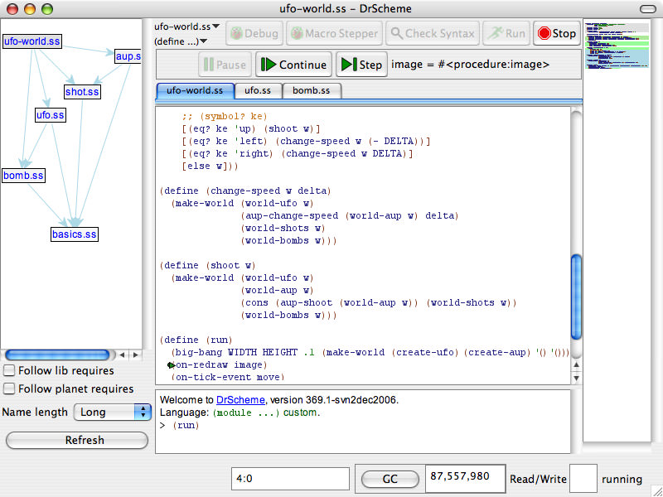This screenshot has height=497, width=663.
Task: Continue debugger execution
Action: (293, 65)
